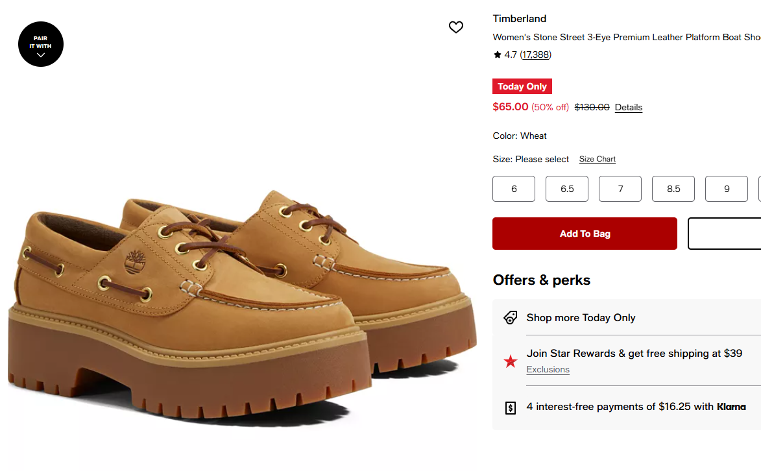Open the 17,388 reviews link
Viewport: 761px width, 471px height.
[535, 54]
